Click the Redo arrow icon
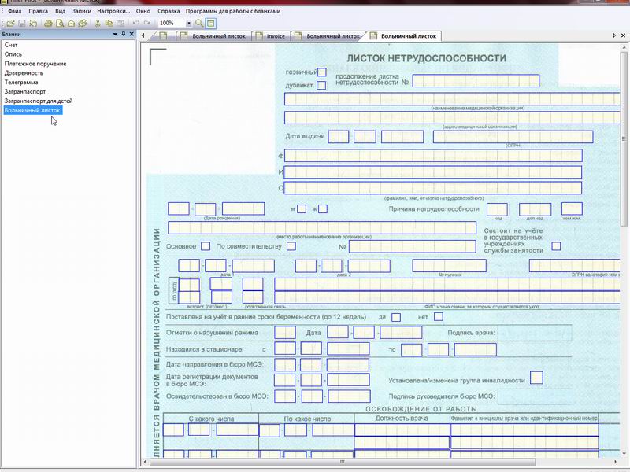 point(147,24)
